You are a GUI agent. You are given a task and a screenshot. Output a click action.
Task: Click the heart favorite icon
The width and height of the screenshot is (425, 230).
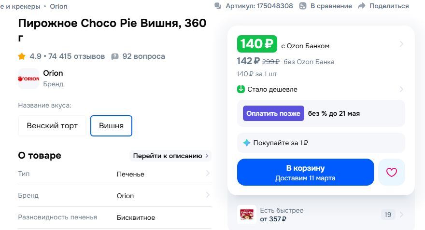(391, 172)
